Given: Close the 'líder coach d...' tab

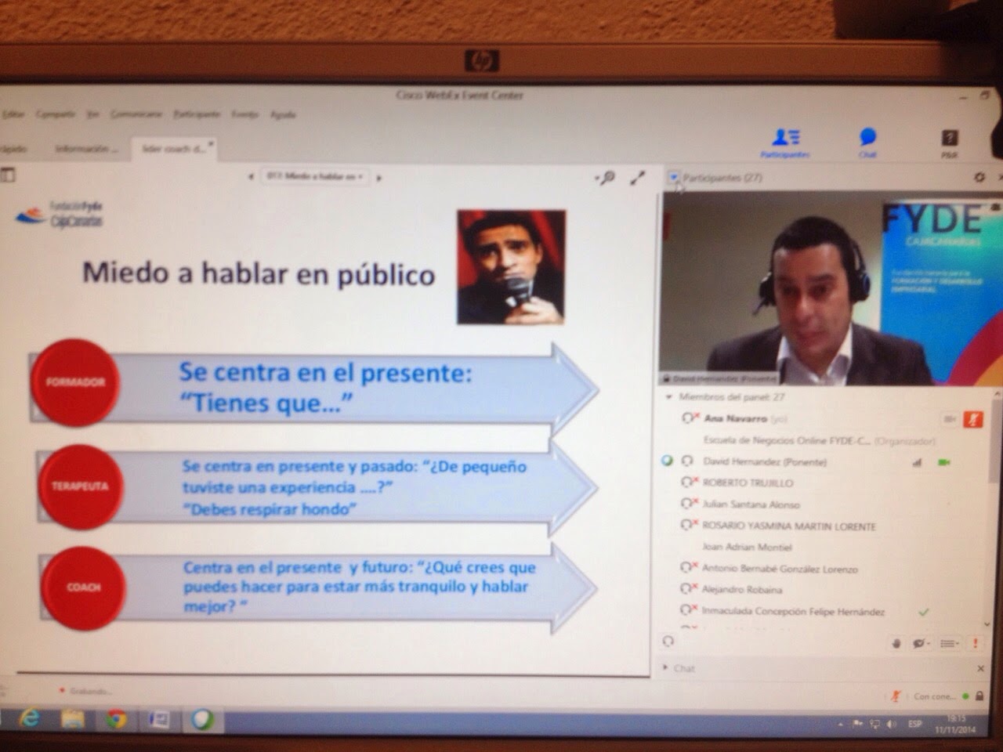Looking at the screenshot, I should [211, 144].
